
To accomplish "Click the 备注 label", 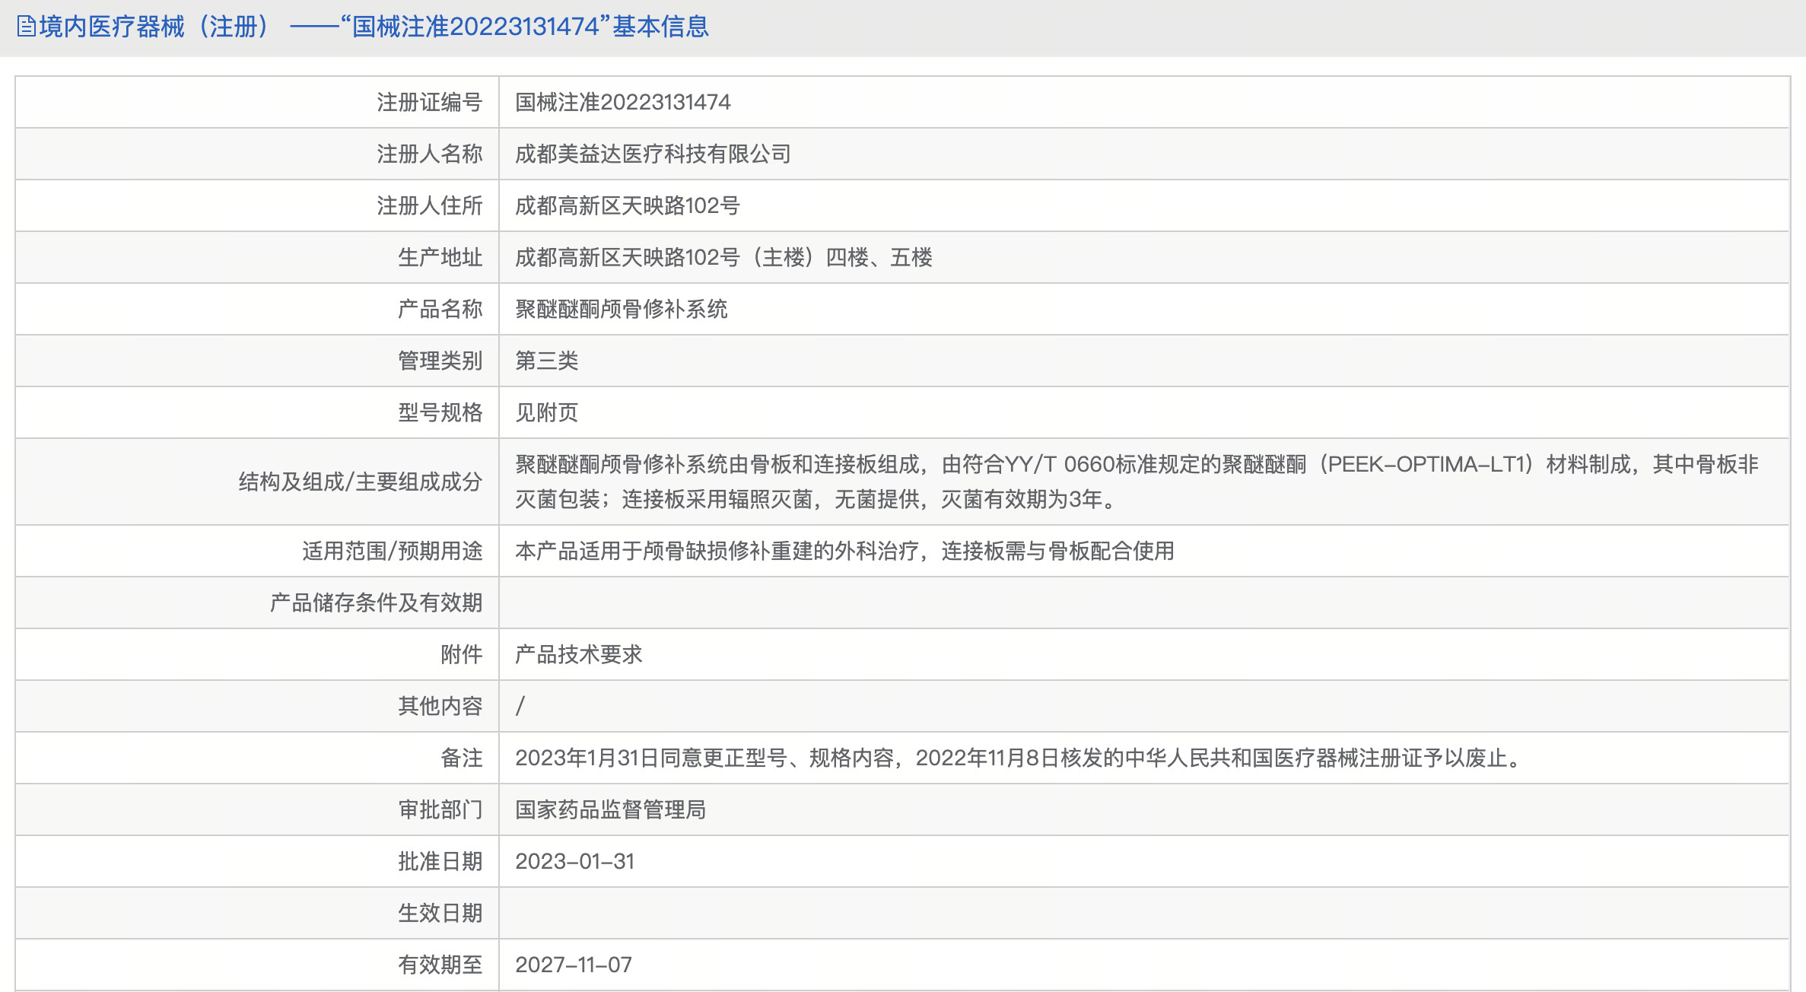I will pos(462,758).
